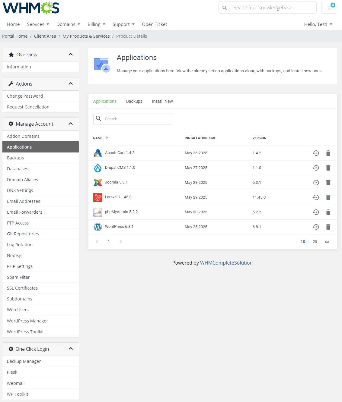
Task: Go to the previous table page arrow
Action: pos(97,242)
